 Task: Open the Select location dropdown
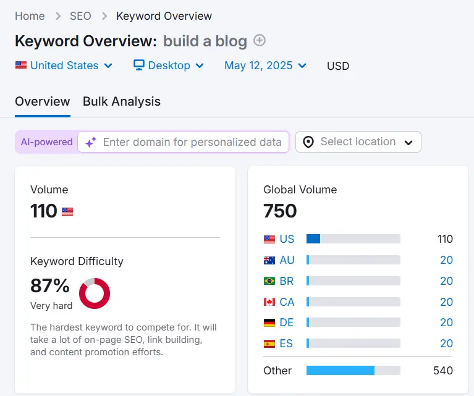[358, 141]
